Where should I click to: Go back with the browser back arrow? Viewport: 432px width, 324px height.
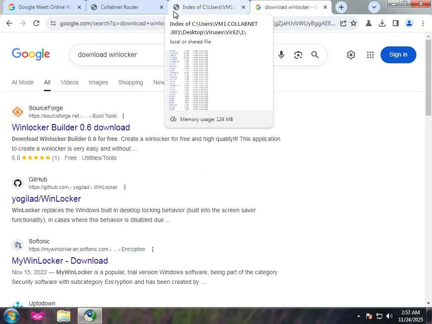point(9,24)
